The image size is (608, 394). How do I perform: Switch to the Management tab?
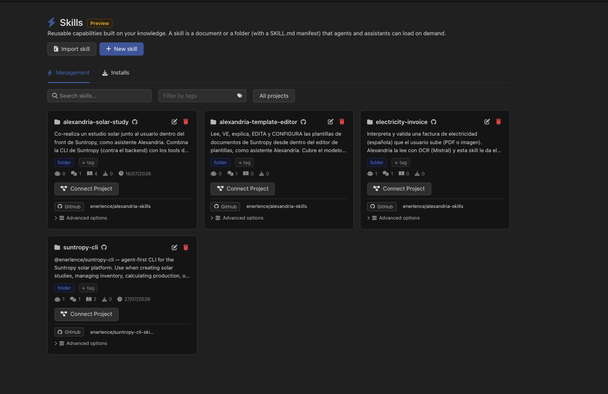click(x=69, y=73)
